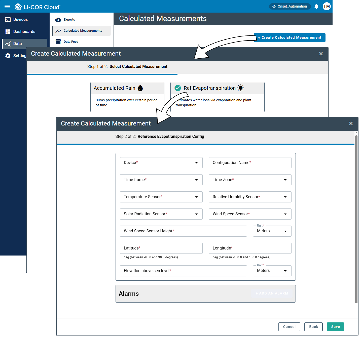361x338 pixels.
Task: Select the Ref Evapotranspiration checkmark
Action: [178, 88]
